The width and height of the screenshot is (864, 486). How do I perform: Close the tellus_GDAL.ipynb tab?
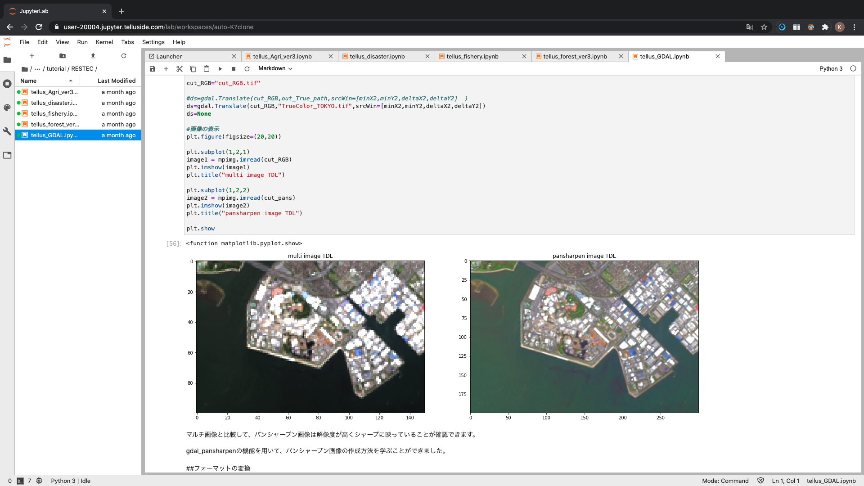point(718,56)
